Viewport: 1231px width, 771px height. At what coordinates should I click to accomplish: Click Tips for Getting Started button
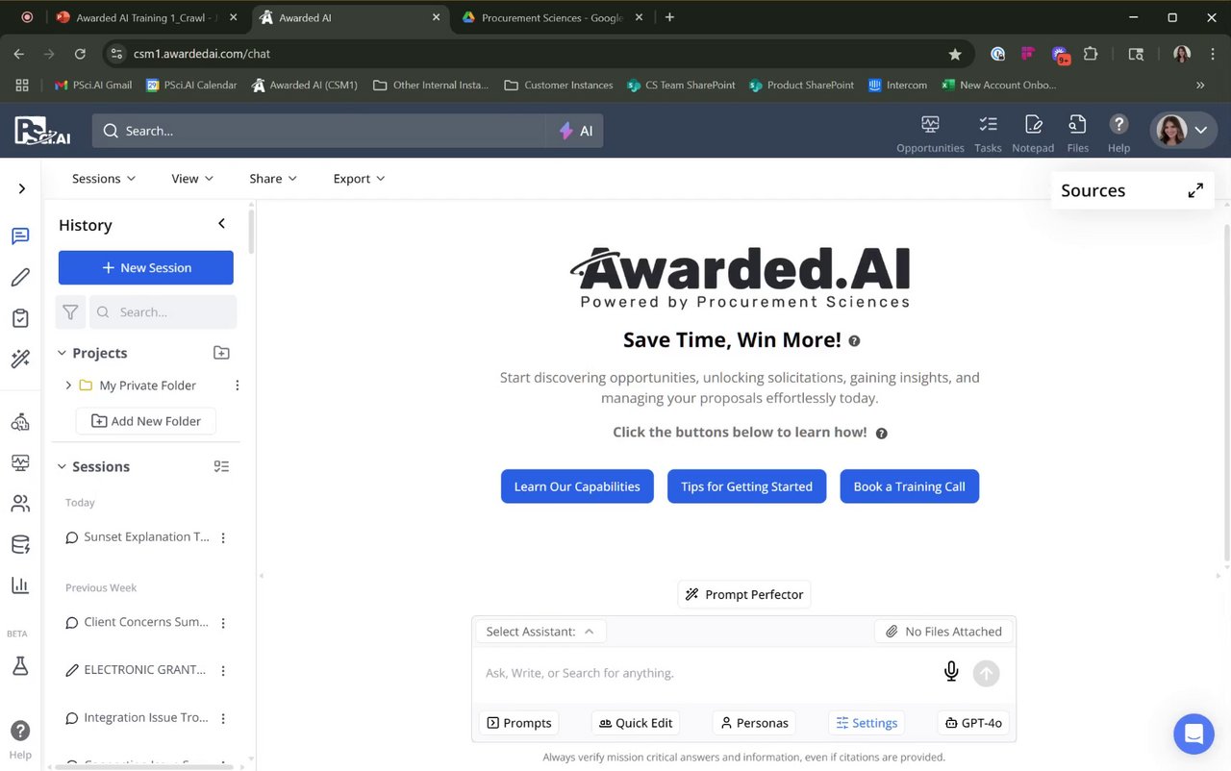coord(746,486)
